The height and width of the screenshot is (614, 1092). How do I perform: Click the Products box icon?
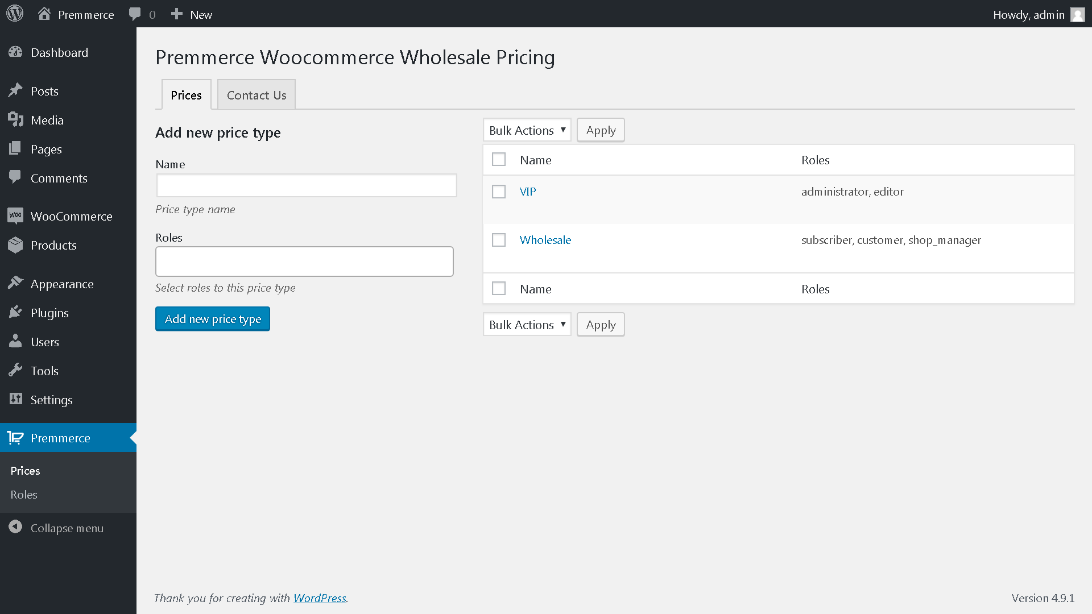point(15,244)
